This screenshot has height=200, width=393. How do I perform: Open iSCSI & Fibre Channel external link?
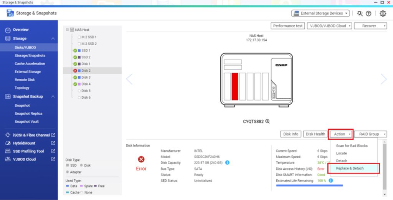[53, 135]
